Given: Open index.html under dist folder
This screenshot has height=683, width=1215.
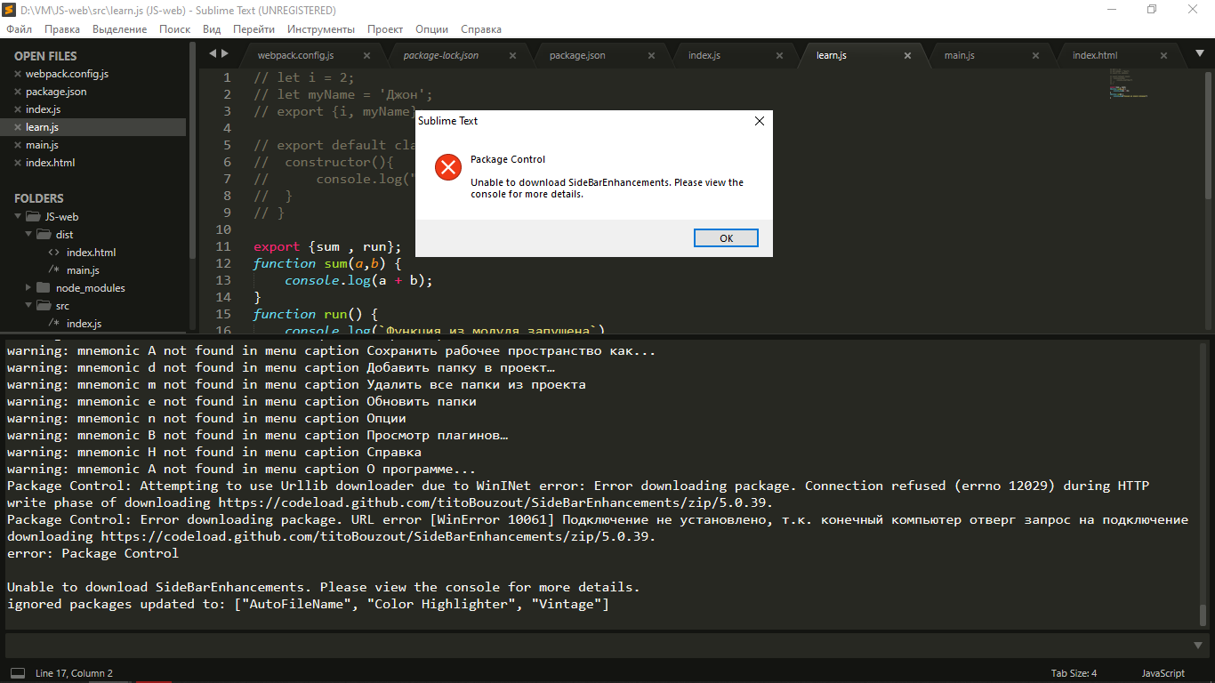Looking at the screenshot, I should 91,252.
